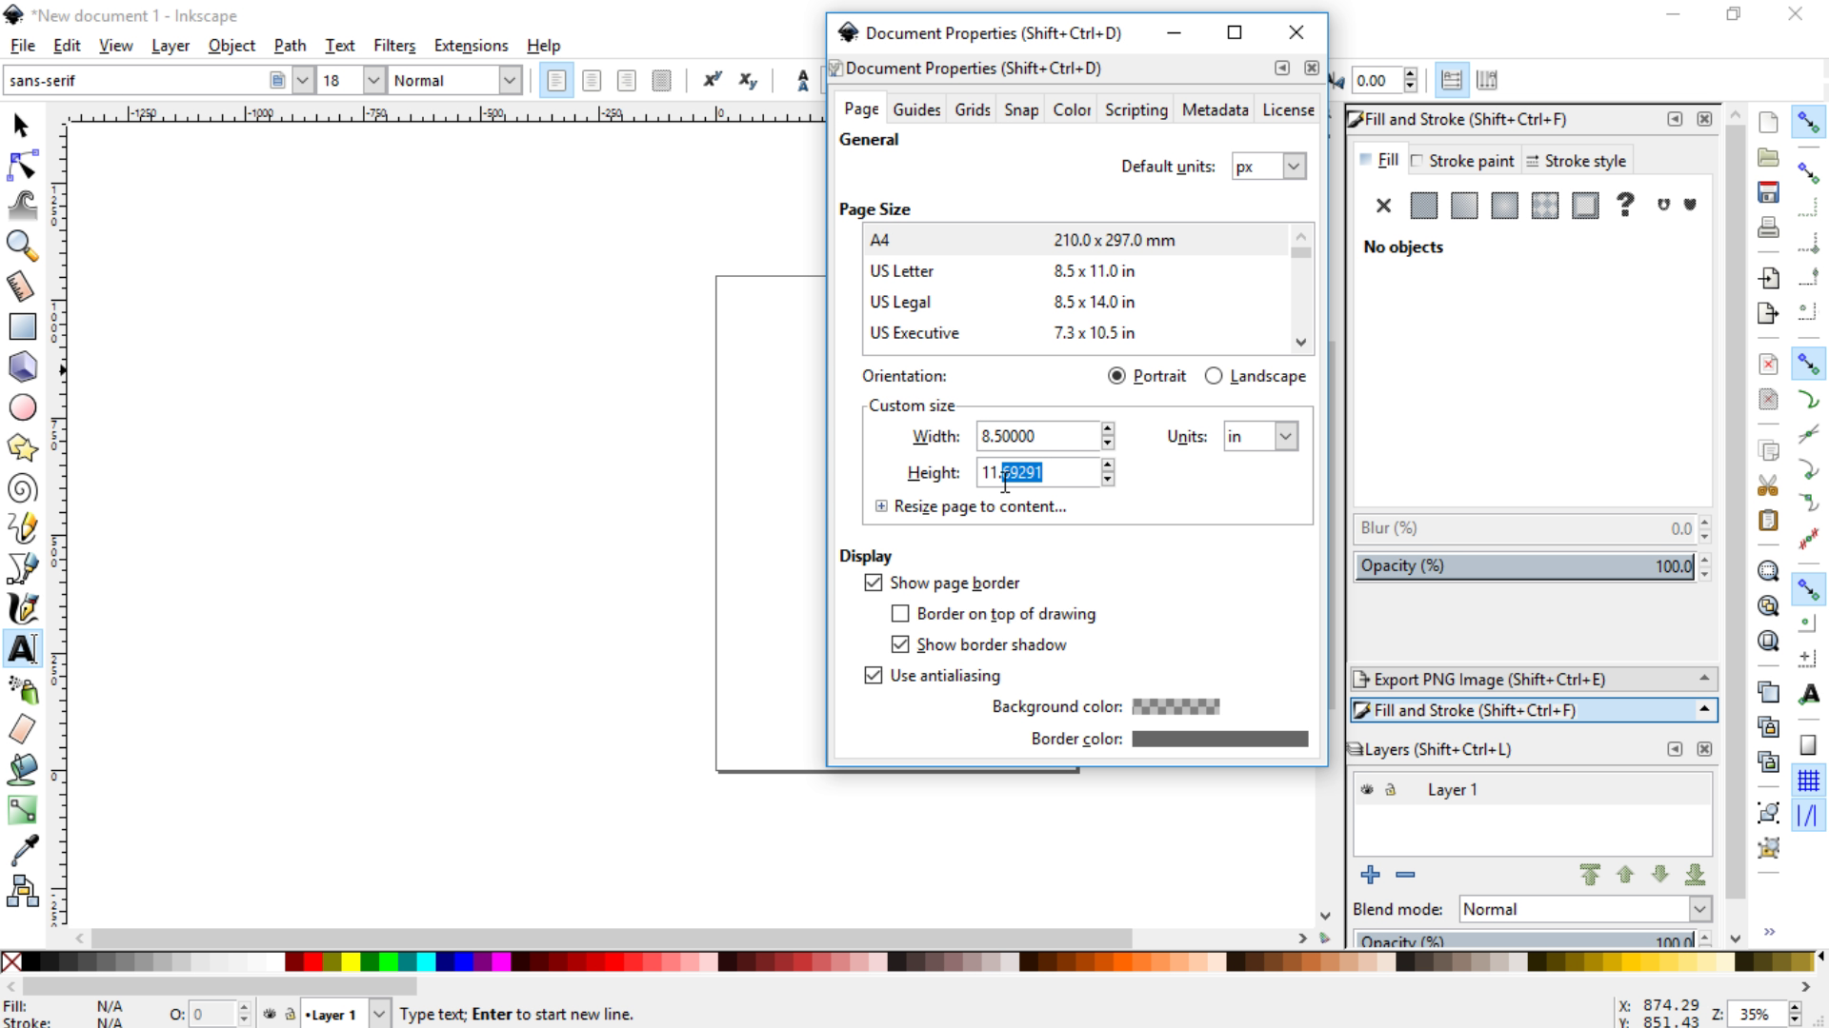Open the Path menu

coord(290,45)
